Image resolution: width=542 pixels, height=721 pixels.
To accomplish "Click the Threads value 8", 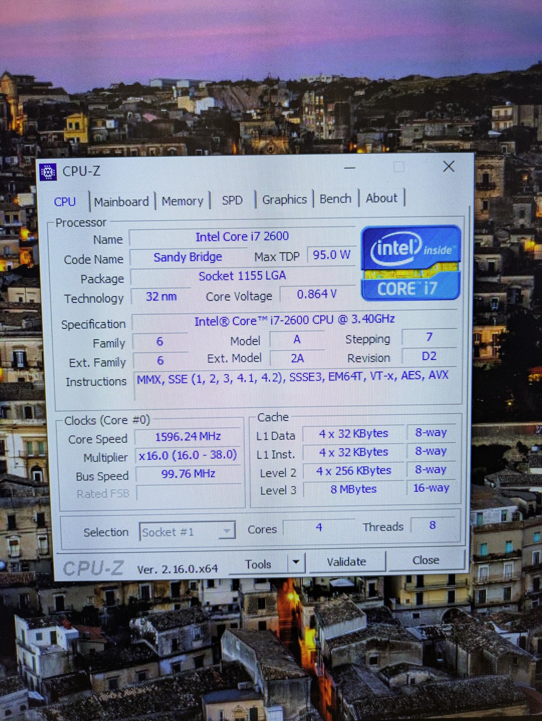I will point(432,525).
